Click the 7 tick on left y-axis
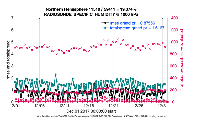The image size is (212, 120). [12, 18]
